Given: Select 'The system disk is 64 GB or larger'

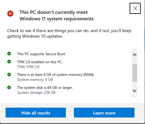Looking at the screenshot, I should [45, 88].
